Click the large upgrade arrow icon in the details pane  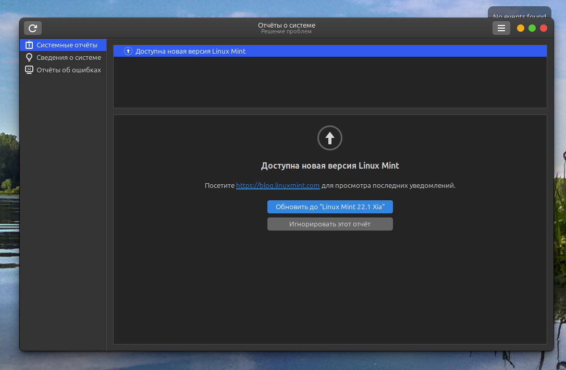tap(329, 138)
